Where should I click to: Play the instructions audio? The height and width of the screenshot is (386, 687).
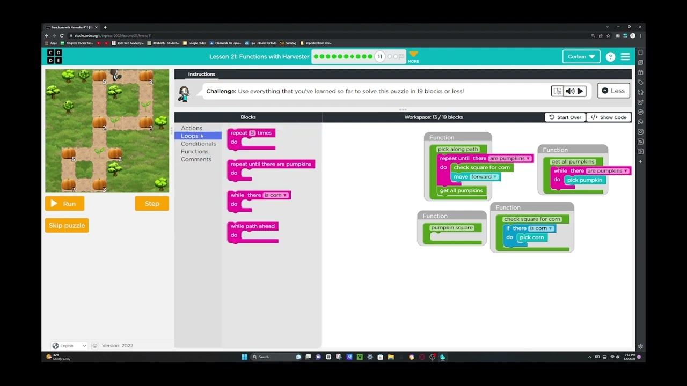point(580,91)
